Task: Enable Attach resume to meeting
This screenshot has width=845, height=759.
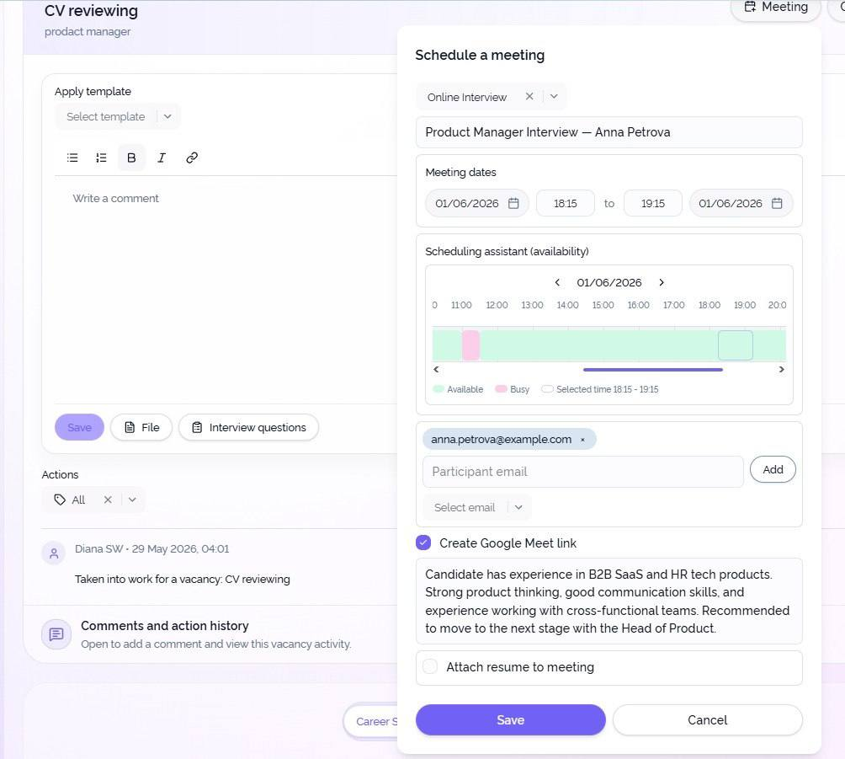Action: pos(430,666)
